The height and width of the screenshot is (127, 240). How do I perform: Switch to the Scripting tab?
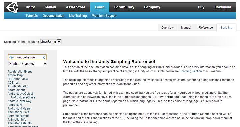pyautogui.click(x=226, y=28)
